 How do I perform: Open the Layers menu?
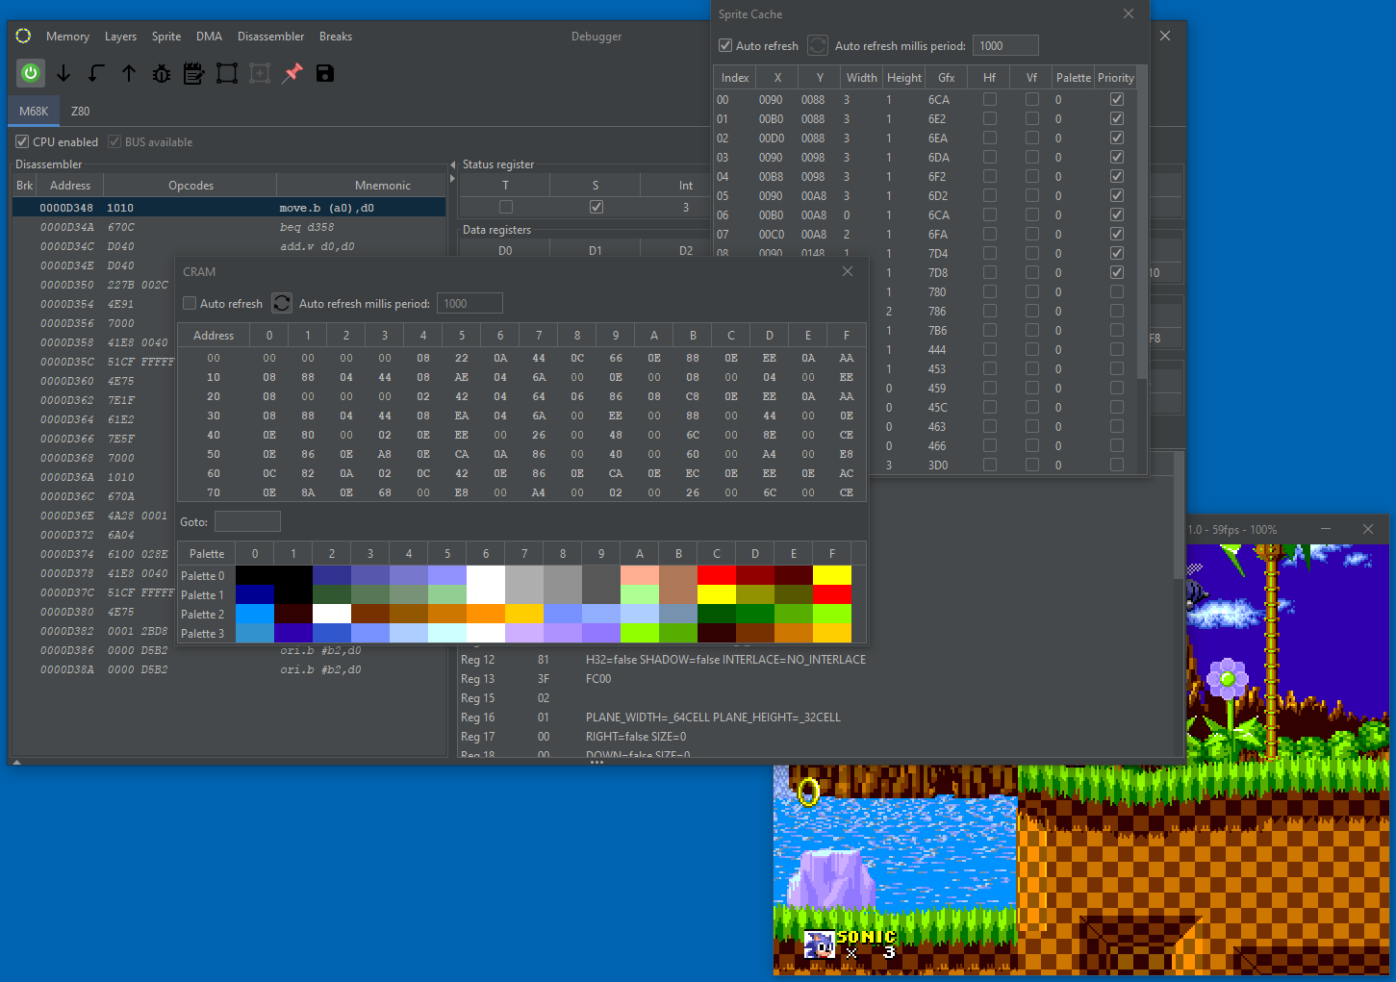(120, 36)
